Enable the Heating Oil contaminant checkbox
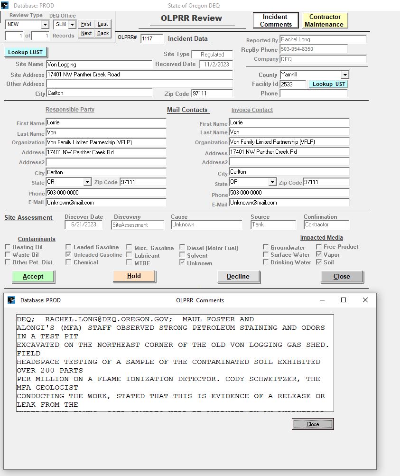This screenshot has width=400, height=476. 8,247
